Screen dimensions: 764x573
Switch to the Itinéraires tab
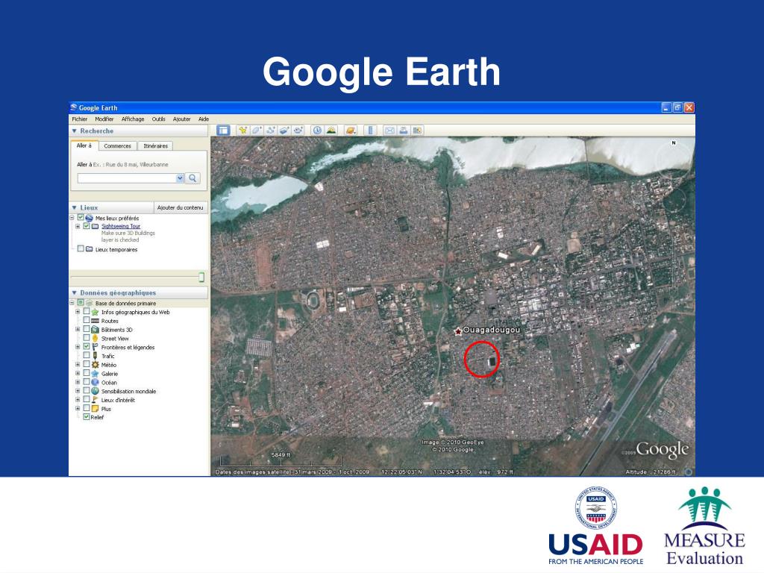[155, 145]
